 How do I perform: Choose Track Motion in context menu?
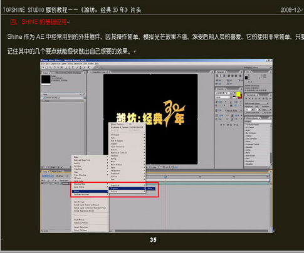[x=90, y=220]
